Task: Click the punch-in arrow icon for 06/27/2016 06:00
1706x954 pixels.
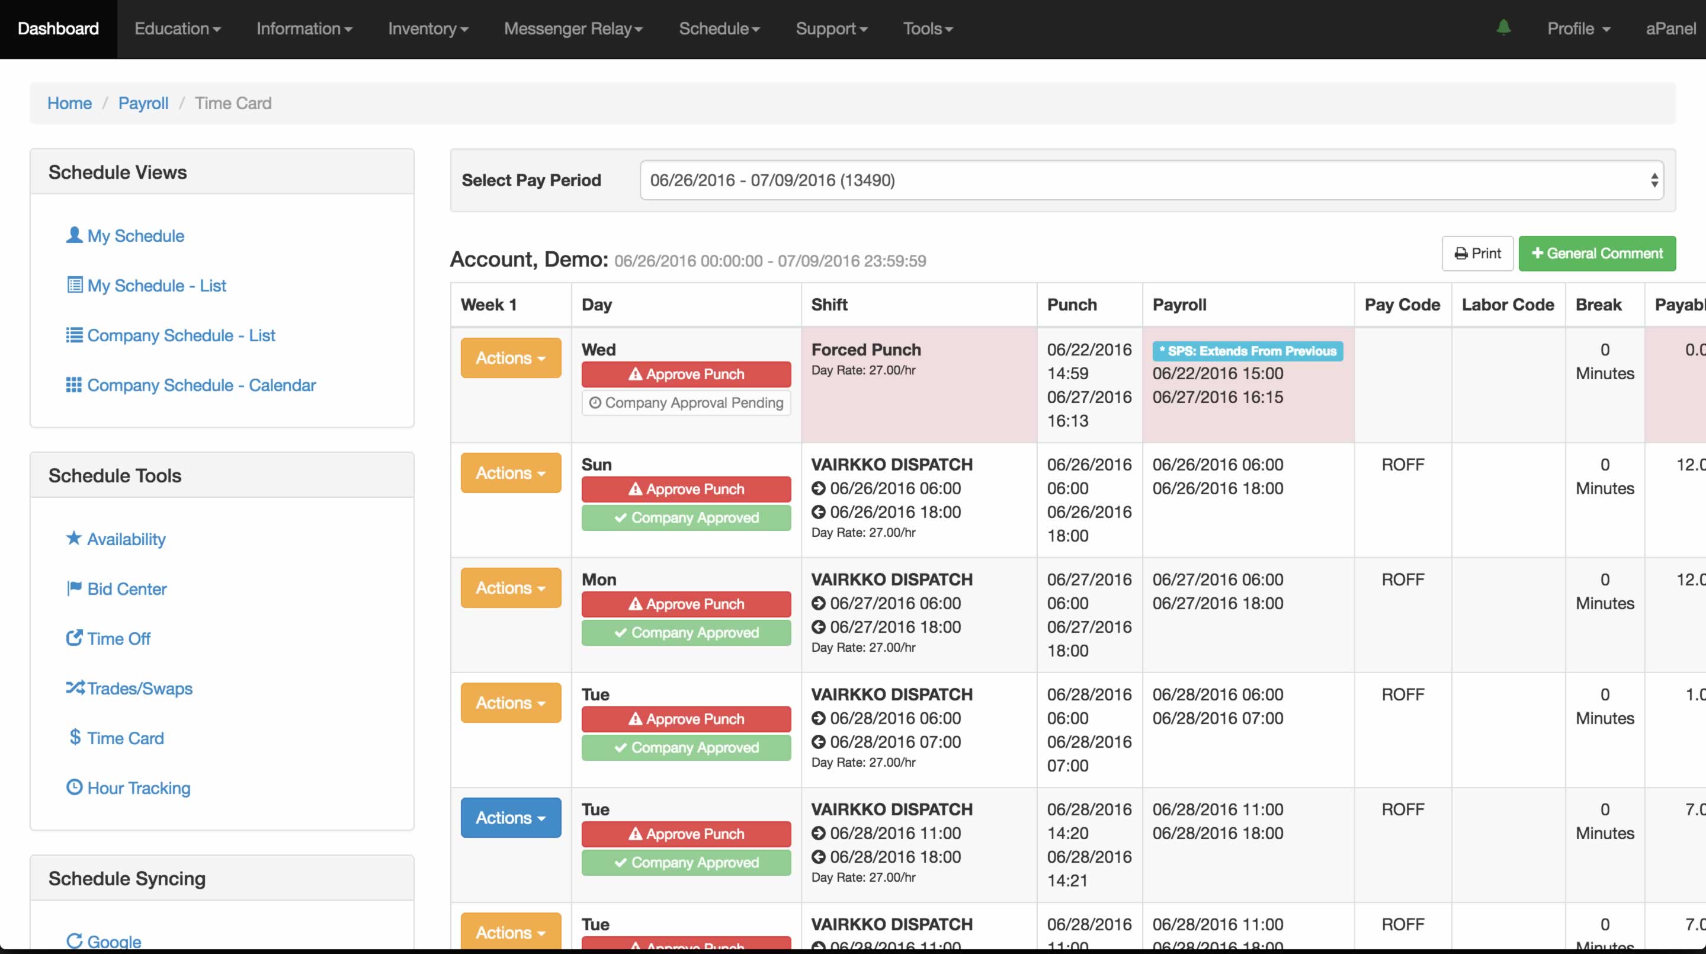Action: click(x=819, y=604)
